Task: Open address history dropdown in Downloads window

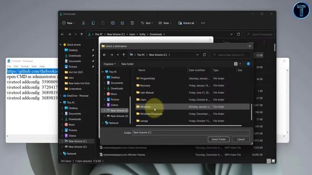Action: coord(232,34)
